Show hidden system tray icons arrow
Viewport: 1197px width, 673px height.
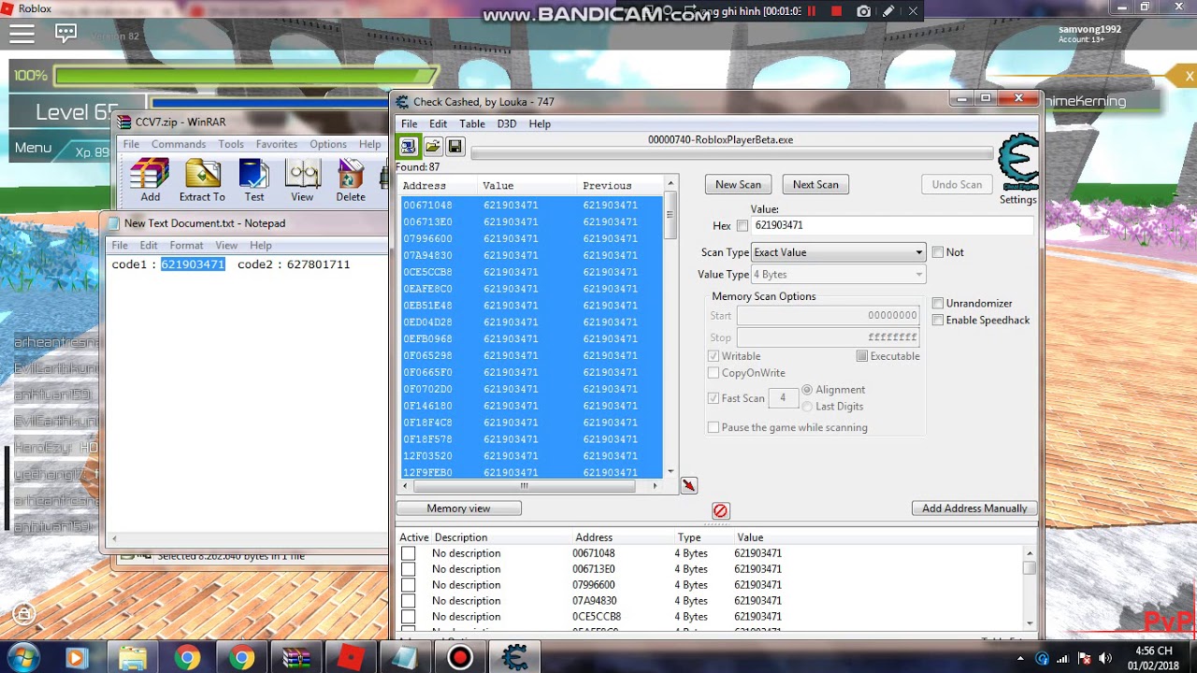point(1018,658)
